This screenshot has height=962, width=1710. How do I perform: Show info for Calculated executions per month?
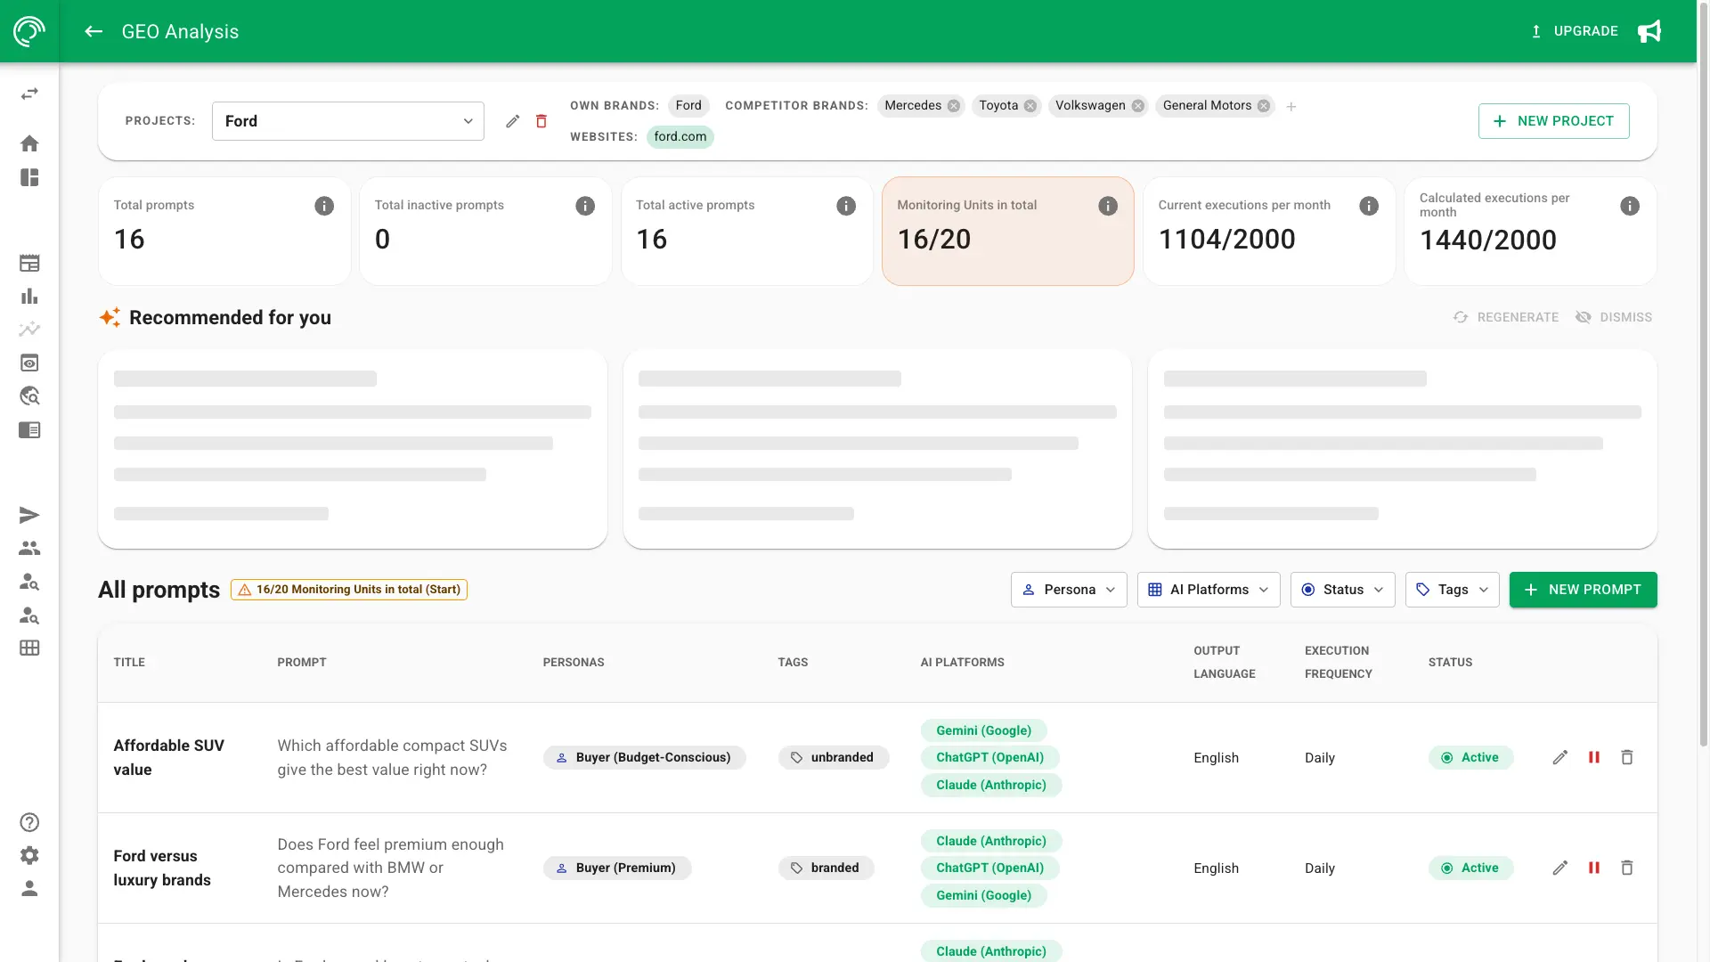1630,206
